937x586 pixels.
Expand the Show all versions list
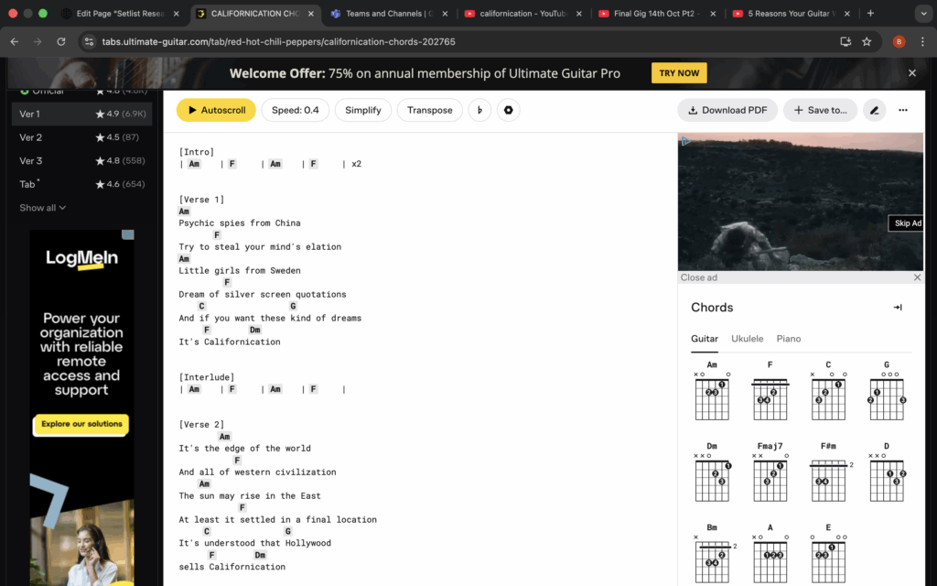tap(43, 208)
